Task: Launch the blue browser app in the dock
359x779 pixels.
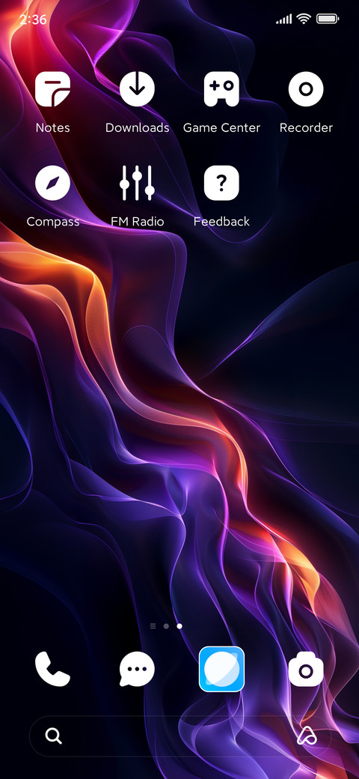Action: (x=221, y=669)
